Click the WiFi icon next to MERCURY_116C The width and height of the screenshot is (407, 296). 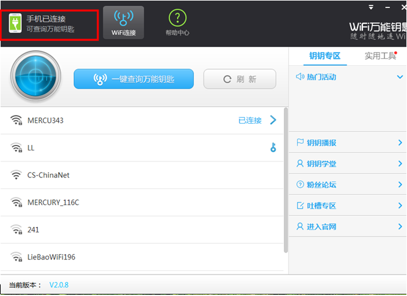click(16, 202)
